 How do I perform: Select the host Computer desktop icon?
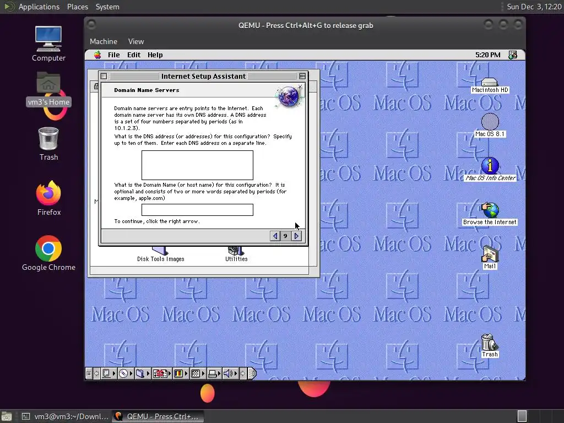(48, 44)
